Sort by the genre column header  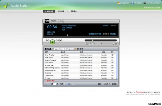coord(104,52)
